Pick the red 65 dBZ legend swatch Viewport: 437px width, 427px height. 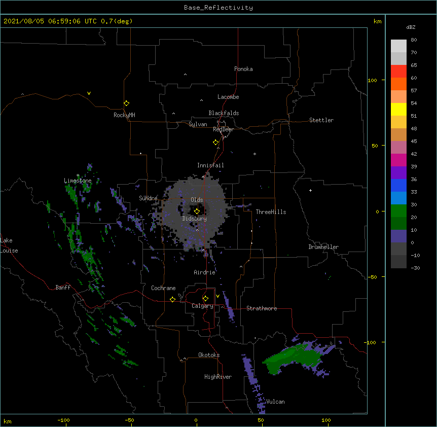pos(398,72)
